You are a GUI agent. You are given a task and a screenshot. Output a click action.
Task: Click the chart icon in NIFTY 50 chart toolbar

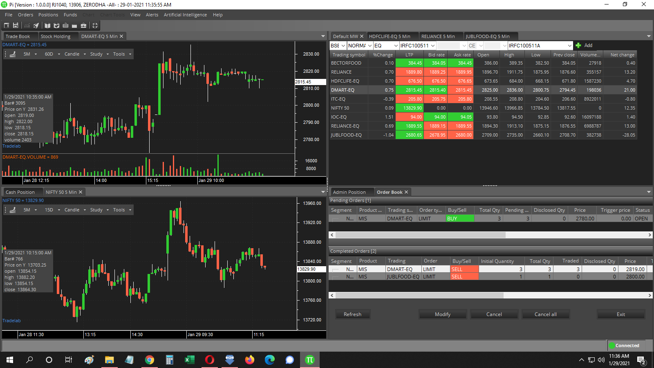(13, 210)
